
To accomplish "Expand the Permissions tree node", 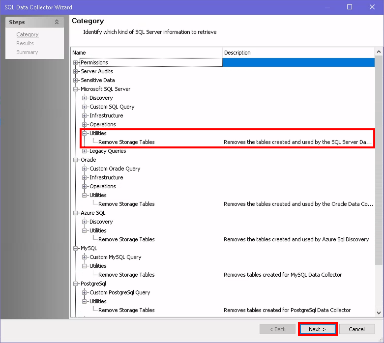I will click(x=75, y=63).
